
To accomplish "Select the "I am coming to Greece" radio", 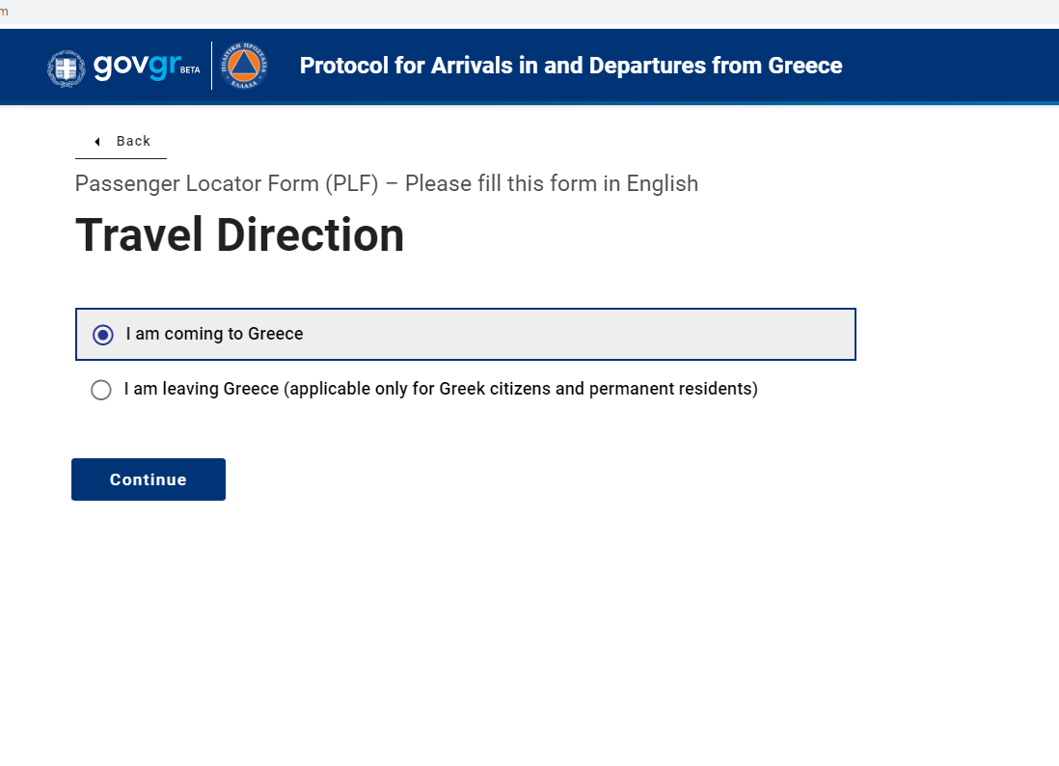I will click(x=102, y=335).
